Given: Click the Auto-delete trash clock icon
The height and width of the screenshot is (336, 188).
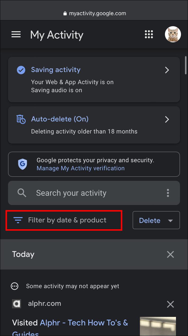Looking at the screenshot, I should pyautogui.click(x=21, y=119).
